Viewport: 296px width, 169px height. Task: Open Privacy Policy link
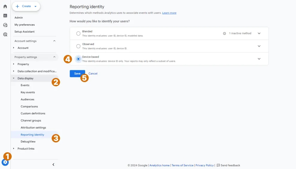(204, 165)
